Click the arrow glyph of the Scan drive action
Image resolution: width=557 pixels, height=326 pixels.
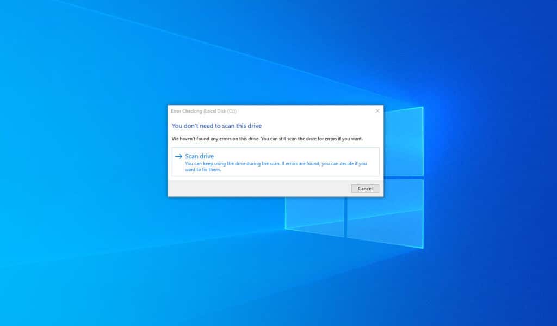tap(180, 156)
